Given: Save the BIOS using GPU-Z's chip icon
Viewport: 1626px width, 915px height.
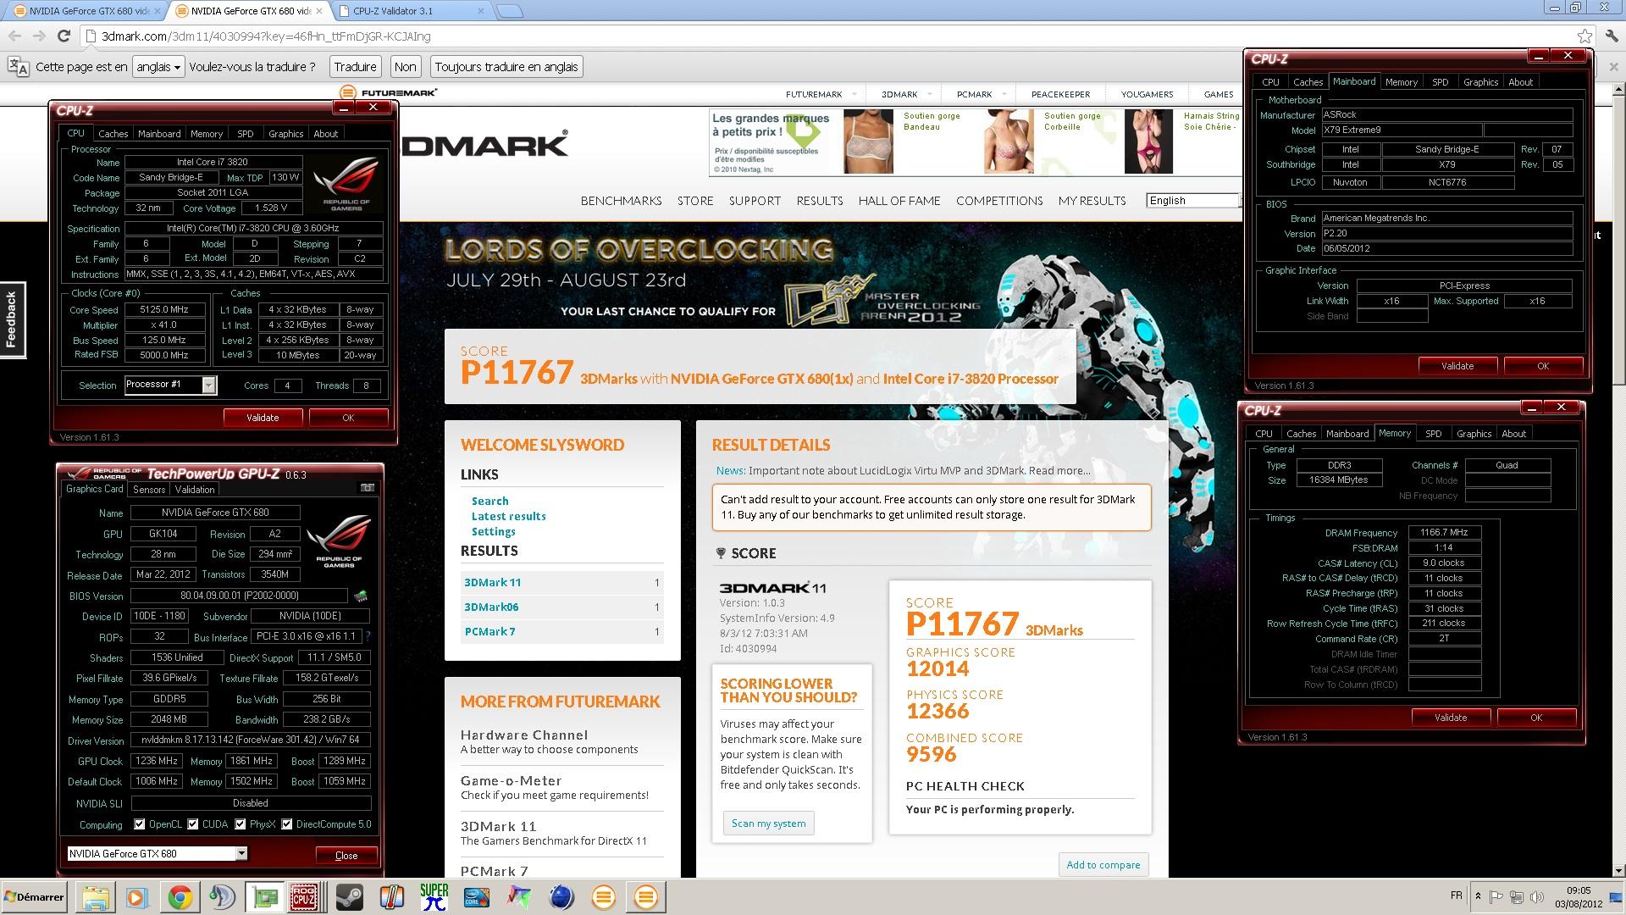Looking at the screenshot, I should coord(360,596).
